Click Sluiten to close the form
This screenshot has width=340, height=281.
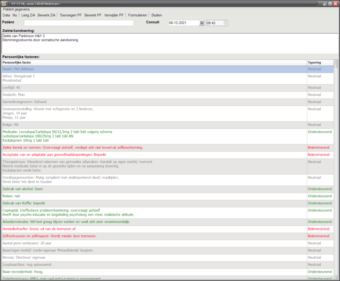pos(157,15)
